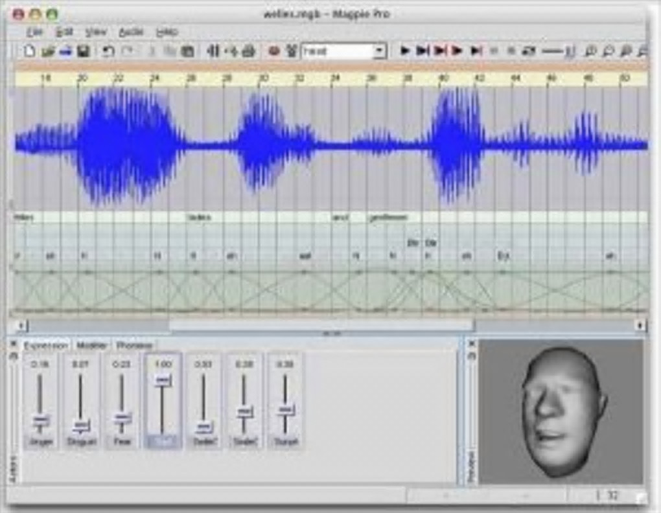
Task: Copy selection using toolbar icon
Action: click(170, 51)
